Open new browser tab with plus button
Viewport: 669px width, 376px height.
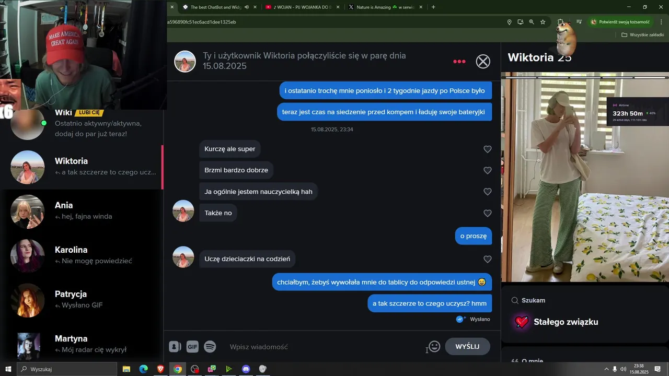click(433, 7)
